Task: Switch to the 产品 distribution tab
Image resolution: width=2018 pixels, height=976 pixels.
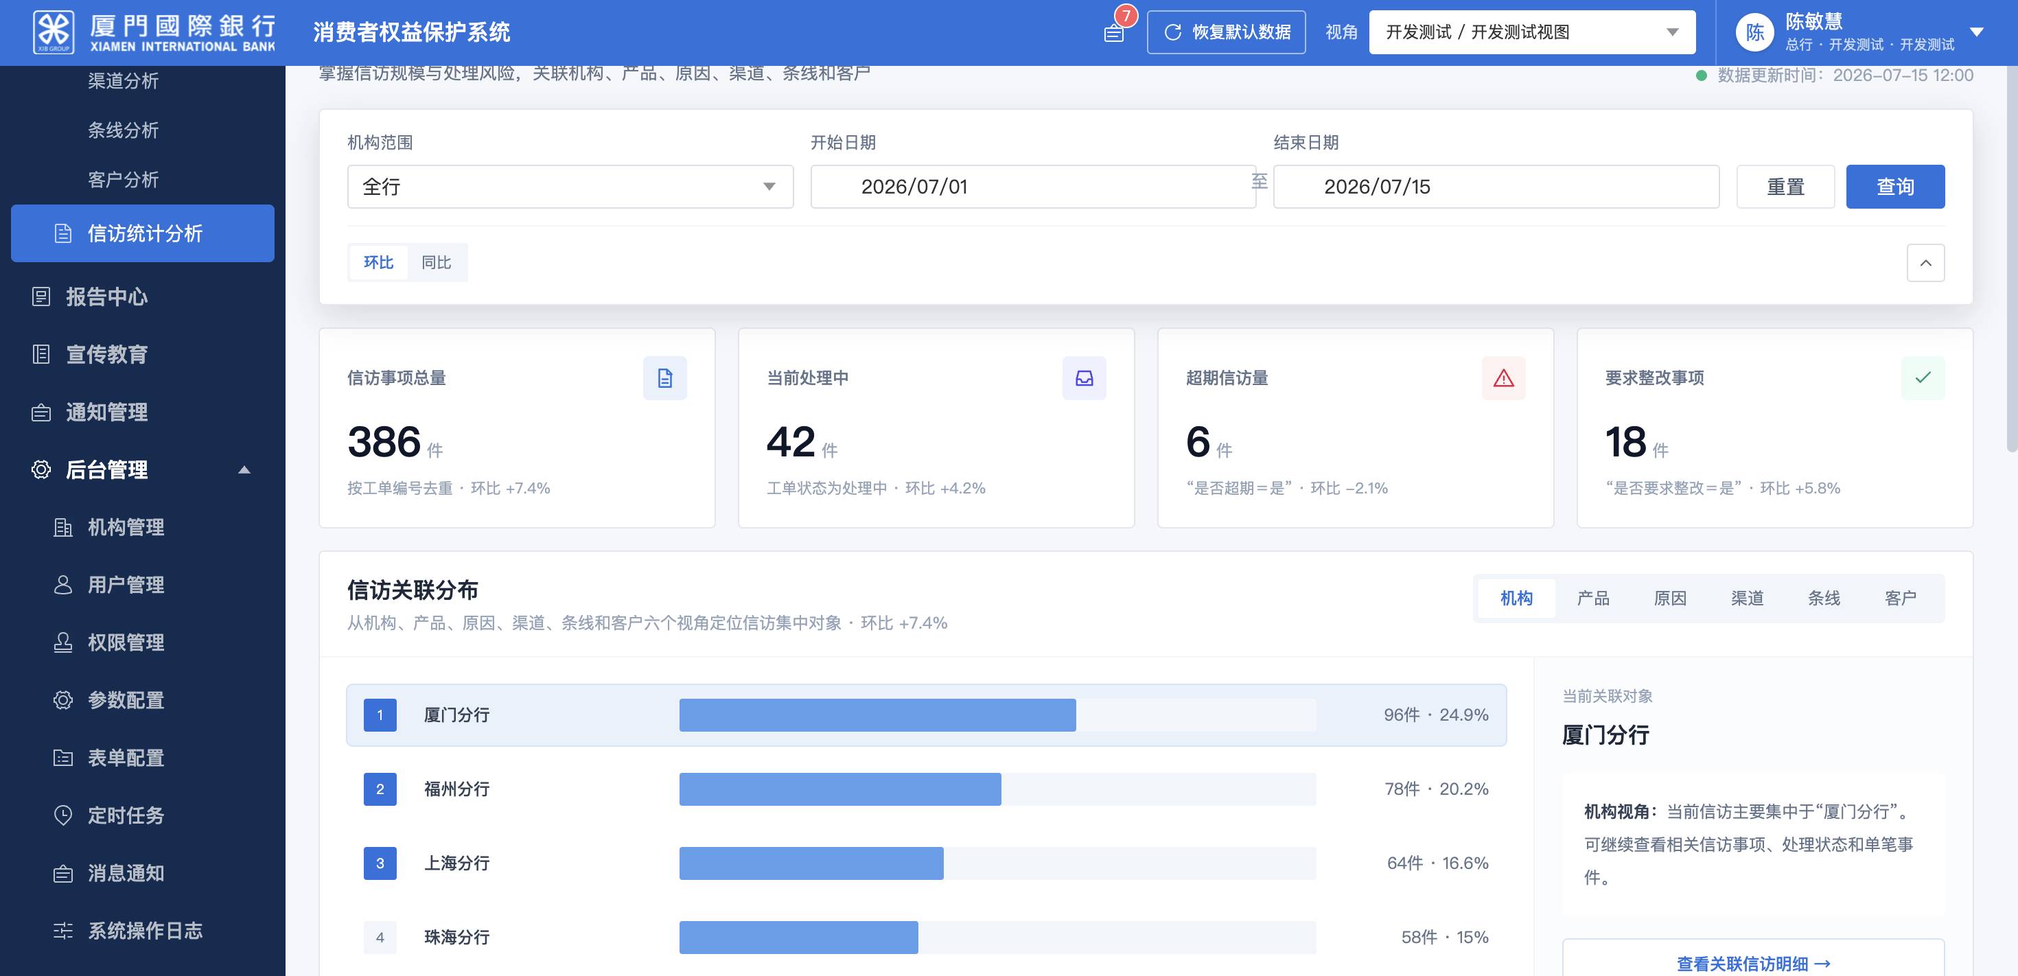Action: [1593, 599]
